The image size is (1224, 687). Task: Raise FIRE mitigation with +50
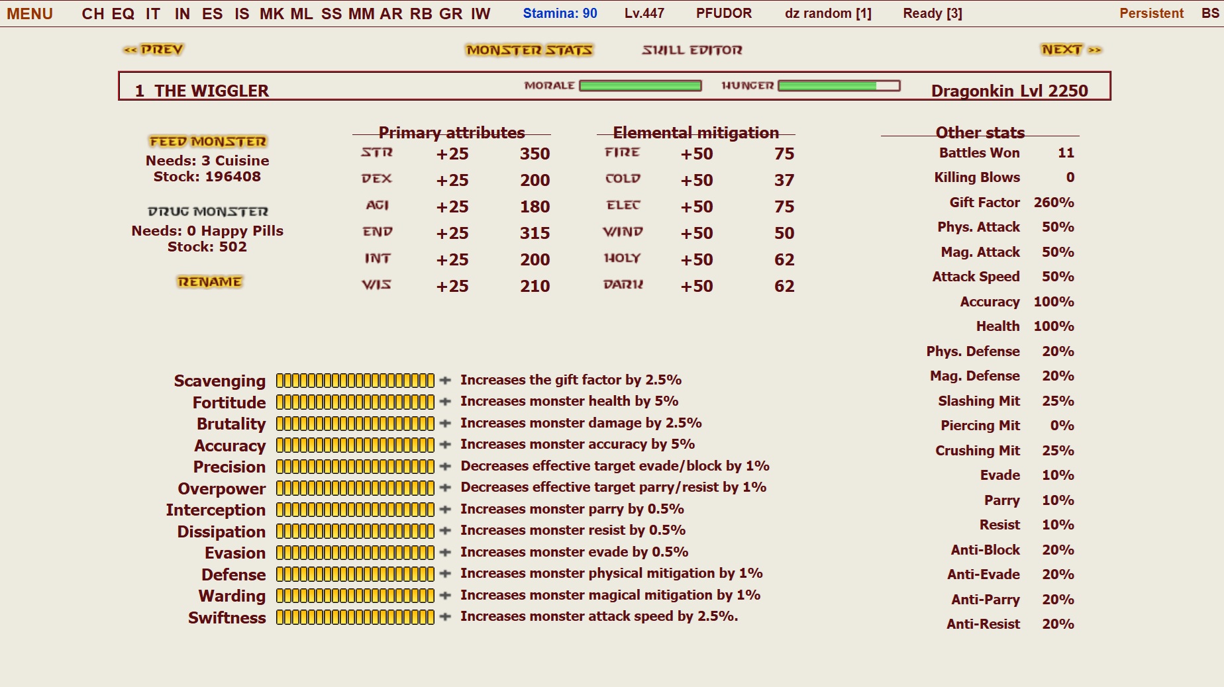[x=696, y=154]
